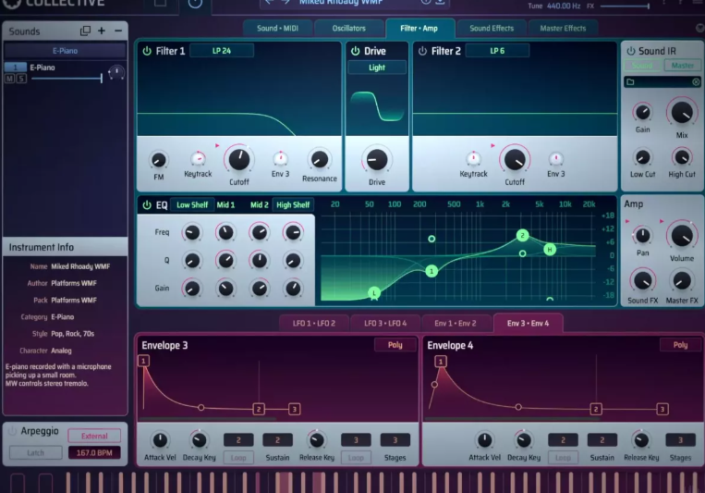
Task: Switch to Sound Effects tab
Action: pyautogui.click(x=492, y=29)
